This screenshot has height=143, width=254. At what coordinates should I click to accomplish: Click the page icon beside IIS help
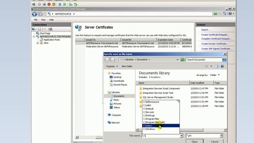225,14
